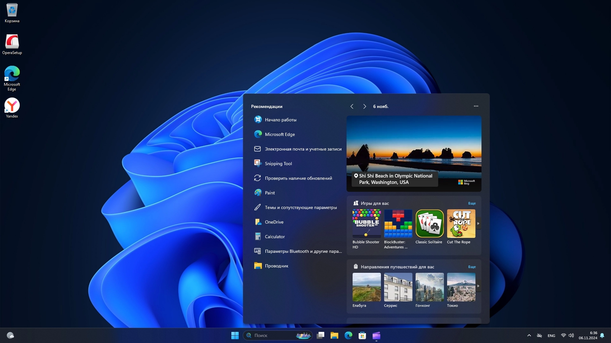Open Task View on taskbar
This screenshot has width=611, height=343.
click(x=320, y=335)
